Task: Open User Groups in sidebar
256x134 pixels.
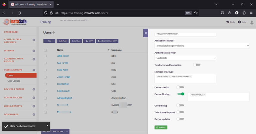Action: [x=14, y=81]
